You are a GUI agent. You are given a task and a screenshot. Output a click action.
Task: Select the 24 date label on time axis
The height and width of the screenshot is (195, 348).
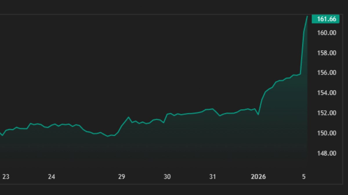(x=51, y=177)
